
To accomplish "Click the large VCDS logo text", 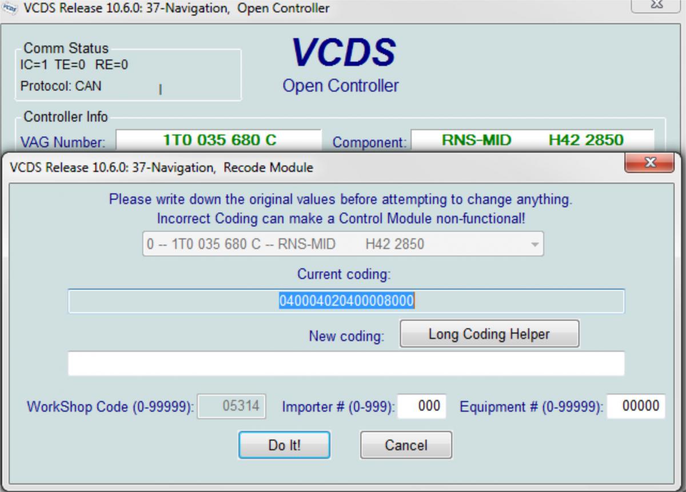I will (x=343, y=53).
